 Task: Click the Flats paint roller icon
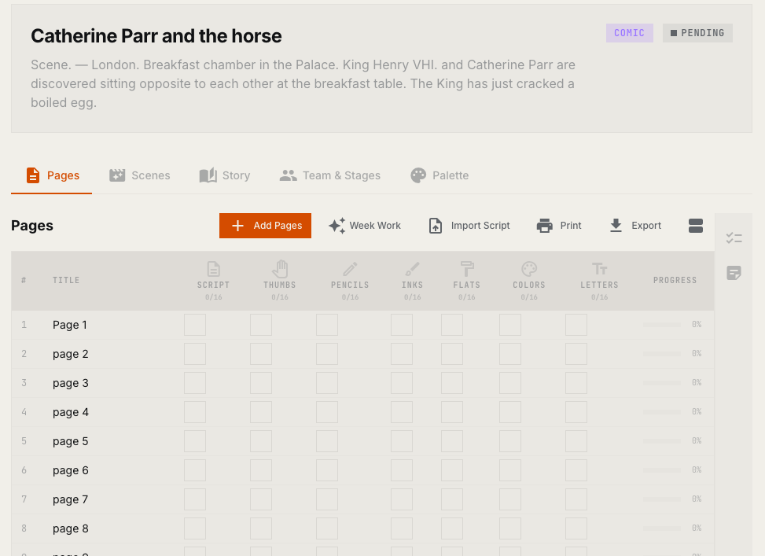coord(467,269)
